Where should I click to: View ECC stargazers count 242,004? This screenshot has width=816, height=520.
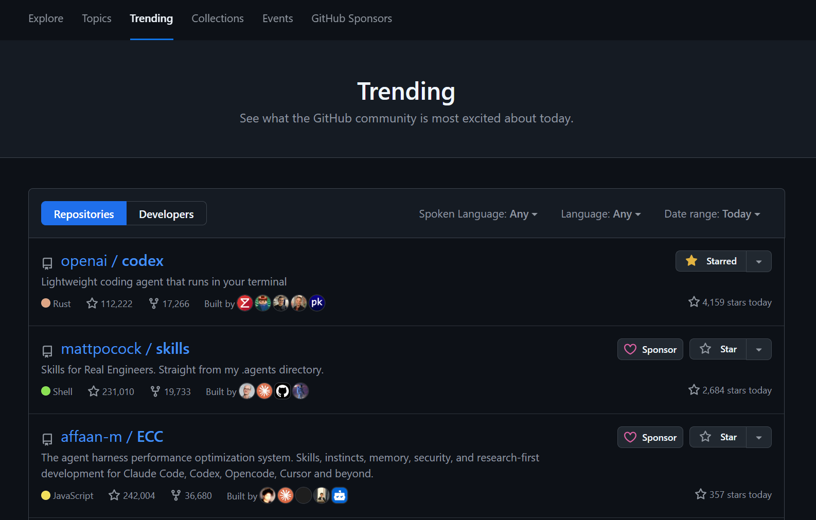click(132, 495)
